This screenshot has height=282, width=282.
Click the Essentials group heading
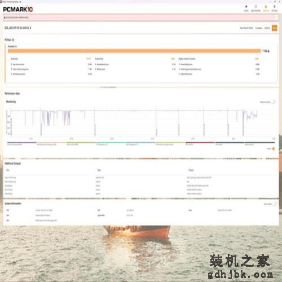15,59
